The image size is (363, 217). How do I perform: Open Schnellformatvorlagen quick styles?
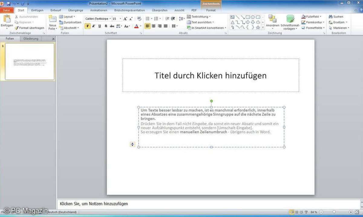(290, 22)
